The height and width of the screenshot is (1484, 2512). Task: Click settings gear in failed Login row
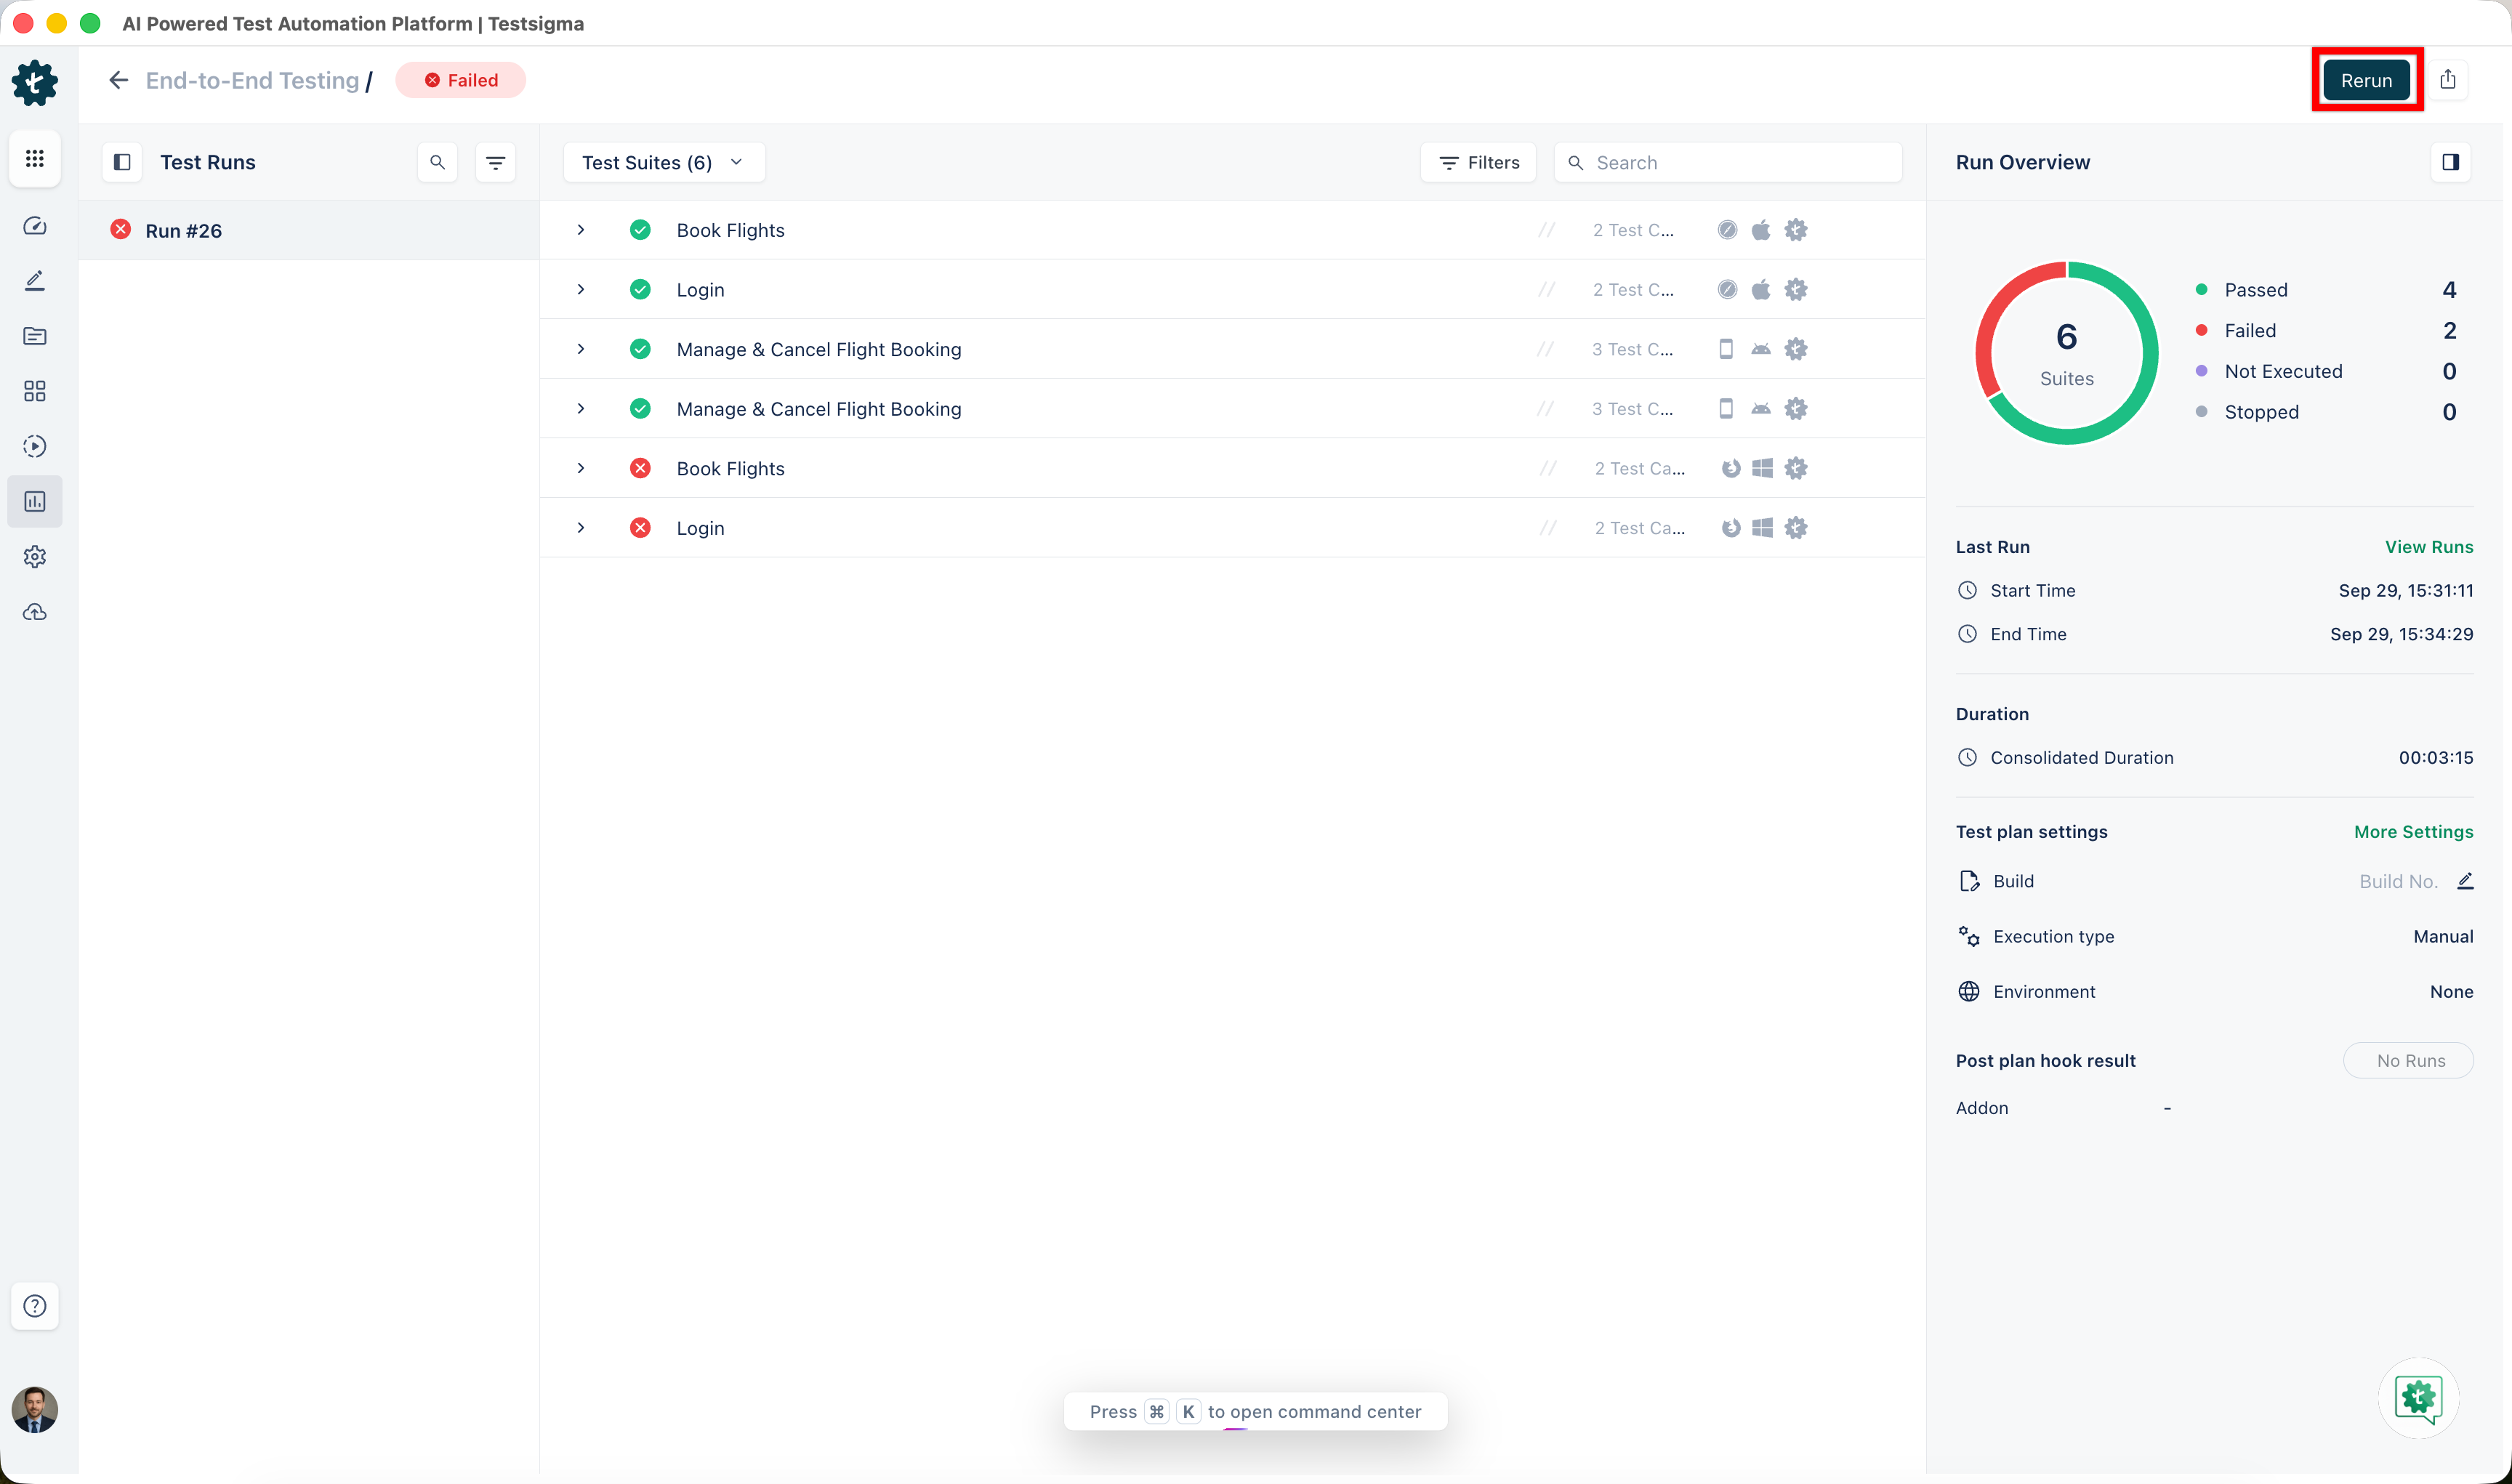click(x=1796, y=528)
